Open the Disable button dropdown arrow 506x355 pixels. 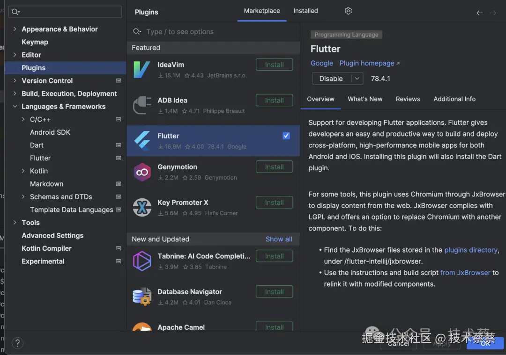click(357, 79)
